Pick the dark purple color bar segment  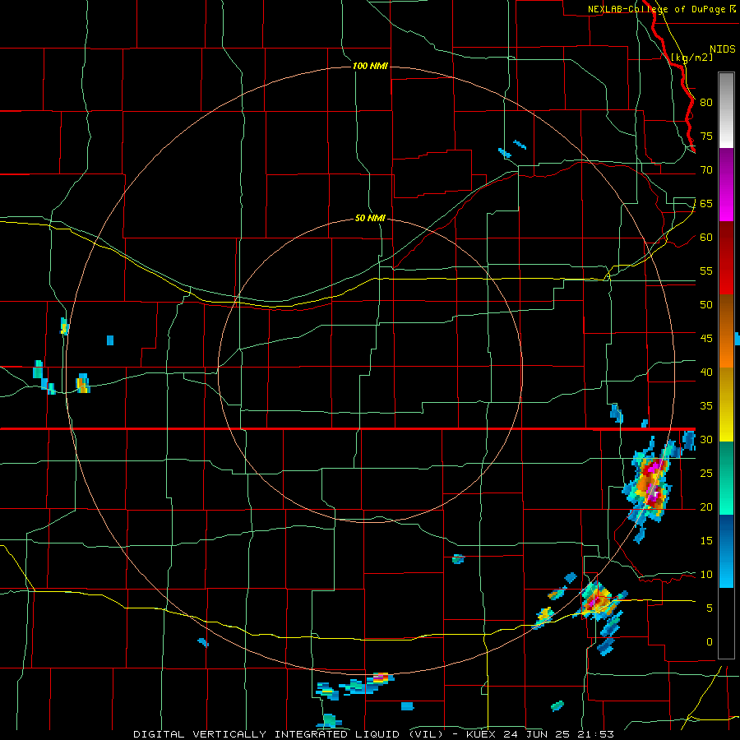[x=726, y=167]
